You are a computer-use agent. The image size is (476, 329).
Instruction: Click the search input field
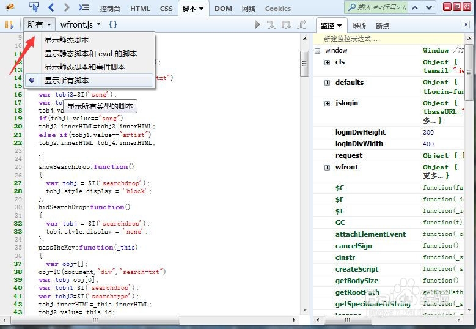pyautogui.click(x=376, y=7)
